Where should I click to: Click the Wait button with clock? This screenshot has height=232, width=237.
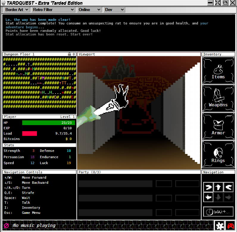(x=218, y=211)
